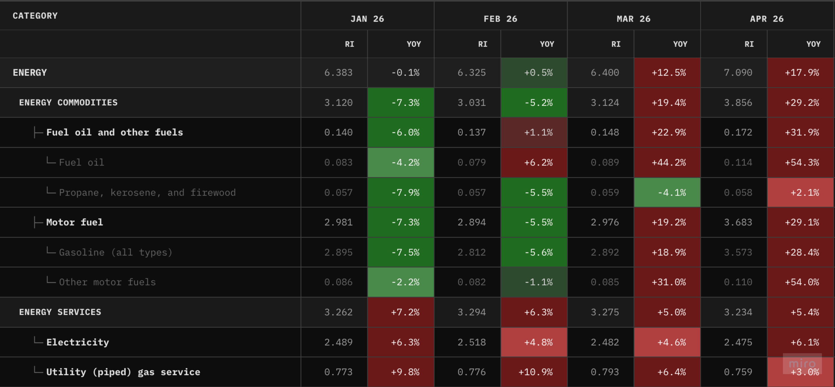This screenshot has height=387, width=835.
Task: Click the red +44.2% Fuel oil cell
Action: coord(667,163)
